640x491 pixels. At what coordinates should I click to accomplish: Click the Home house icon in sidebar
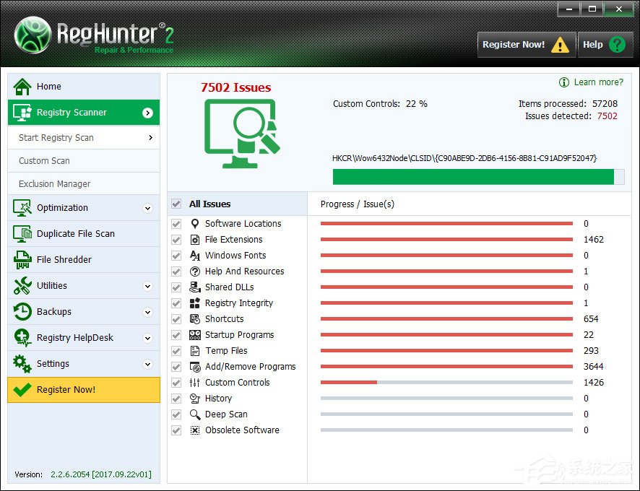point(23,87)
